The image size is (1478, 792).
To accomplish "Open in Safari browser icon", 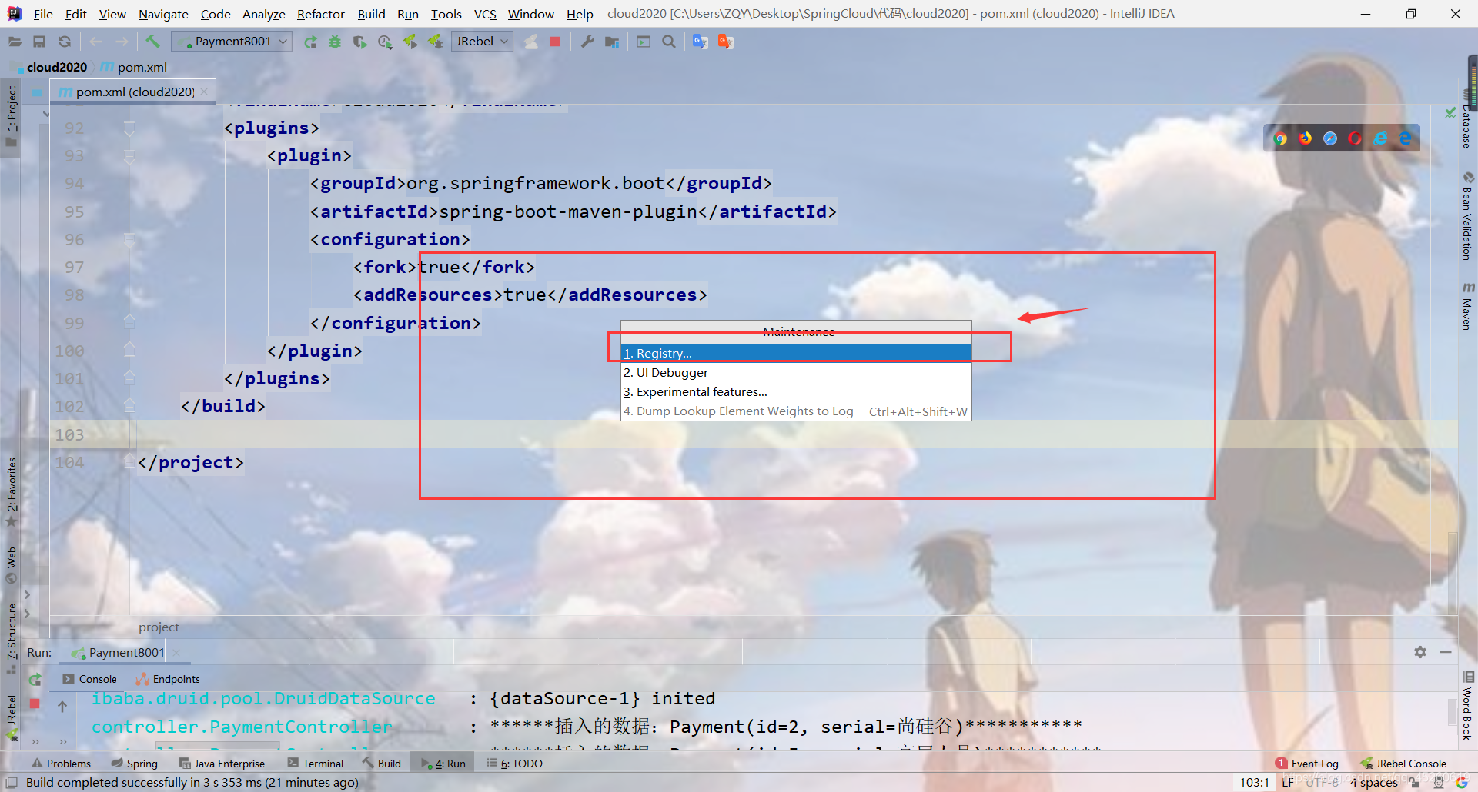I will click(1330, 138).
